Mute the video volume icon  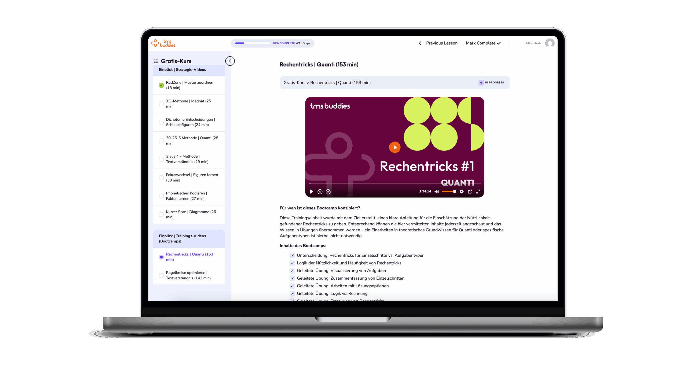tap(437, 191)
